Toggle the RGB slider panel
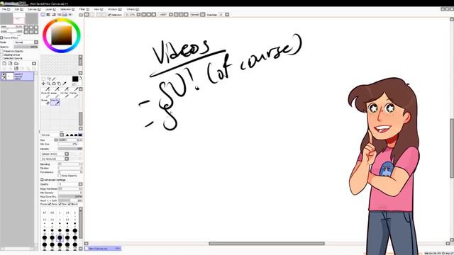 tap(48, 15)
